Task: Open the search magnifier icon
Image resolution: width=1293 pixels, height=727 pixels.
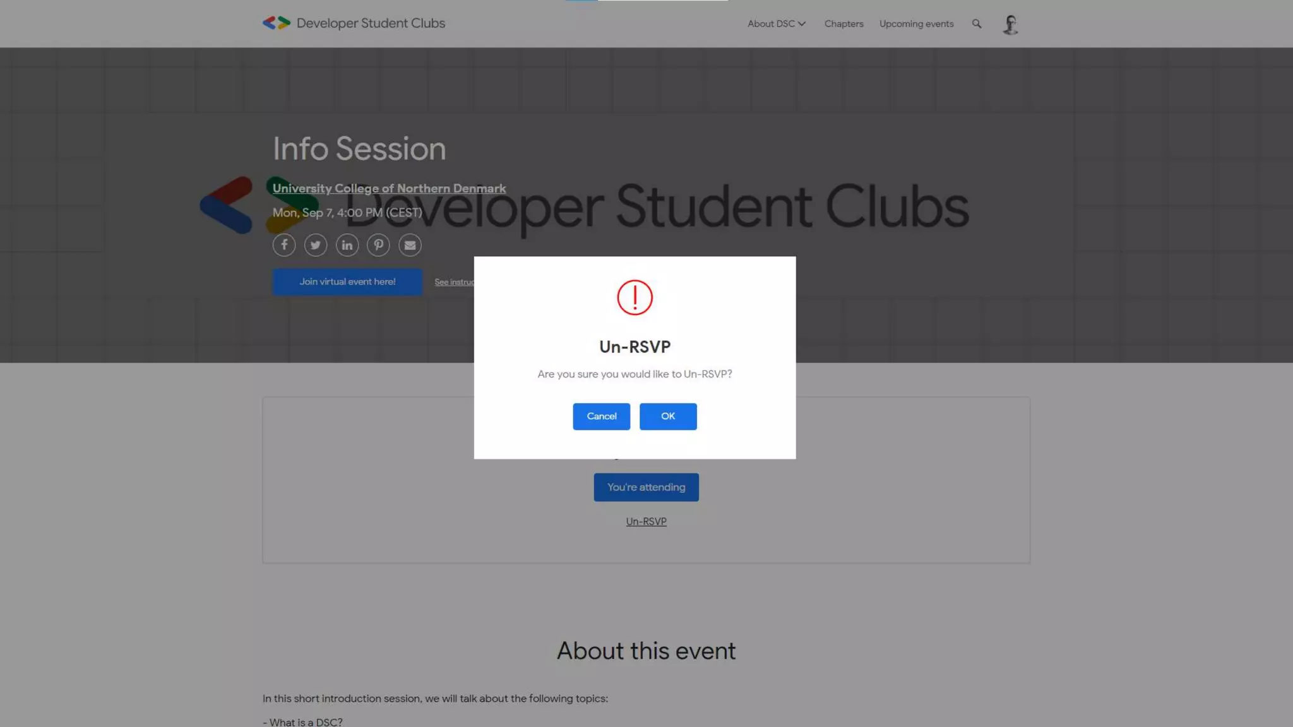Action: point(977,24)
